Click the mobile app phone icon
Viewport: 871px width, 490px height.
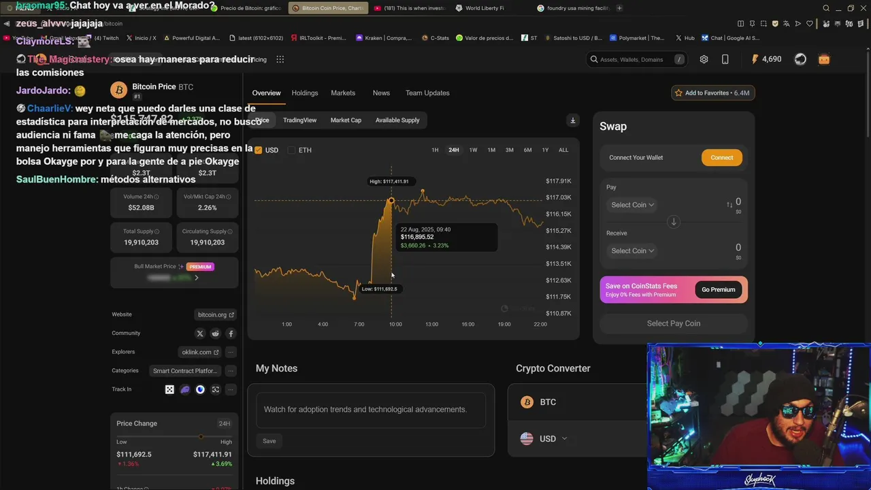tap(725, 59)
